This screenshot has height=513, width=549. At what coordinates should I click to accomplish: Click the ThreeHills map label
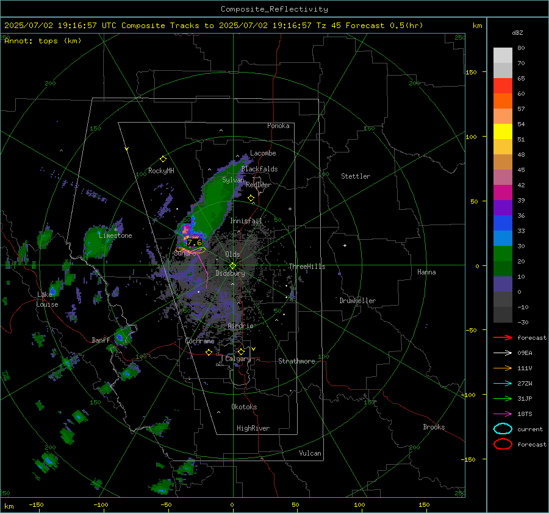click(307, 267)
